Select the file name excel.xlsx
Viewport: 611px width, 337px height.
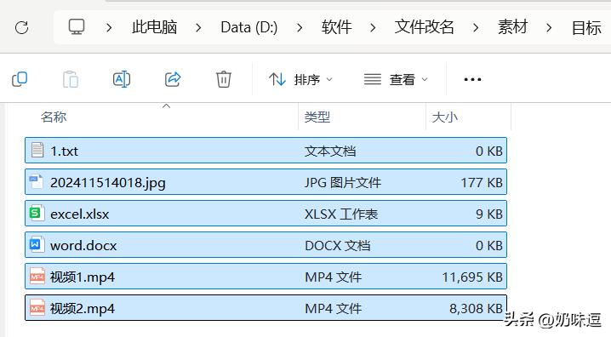click(x=79, y=214)
